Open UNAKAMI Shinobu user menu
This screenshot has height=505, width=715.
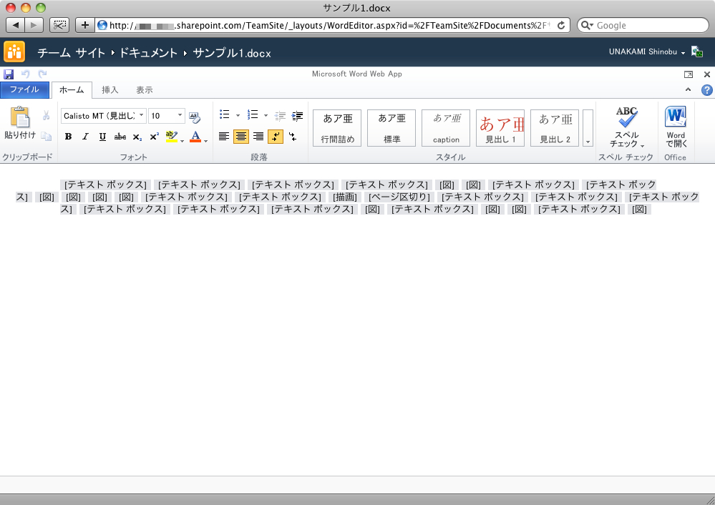[647, 52]
